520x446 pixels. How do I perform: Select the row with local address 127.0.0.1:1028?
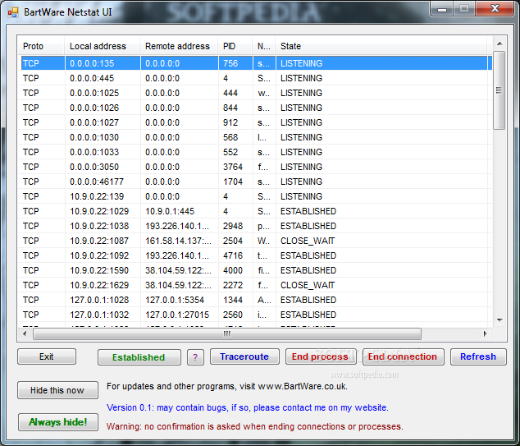(x=255, y=300)
